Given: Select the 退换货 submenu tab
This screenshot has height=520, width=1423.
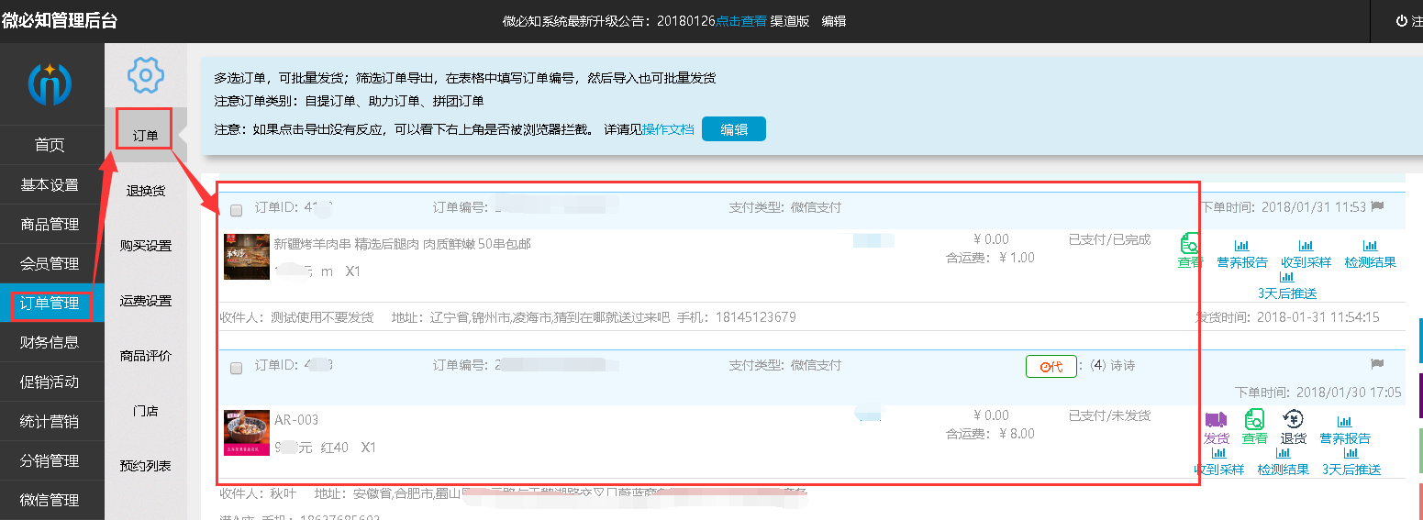Looking at the screenshot, I should [x=145, y=191].
